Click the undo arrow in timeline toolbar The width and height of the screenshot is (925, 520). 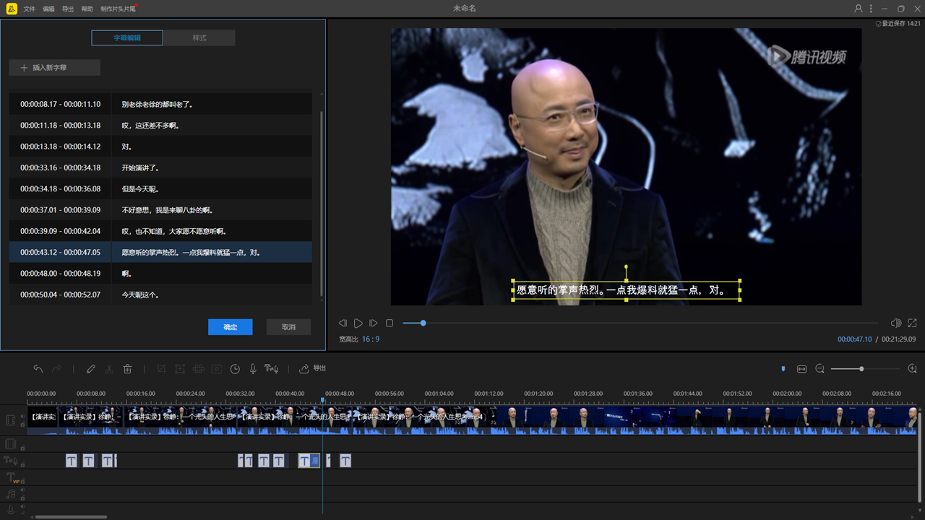point(38,369)
